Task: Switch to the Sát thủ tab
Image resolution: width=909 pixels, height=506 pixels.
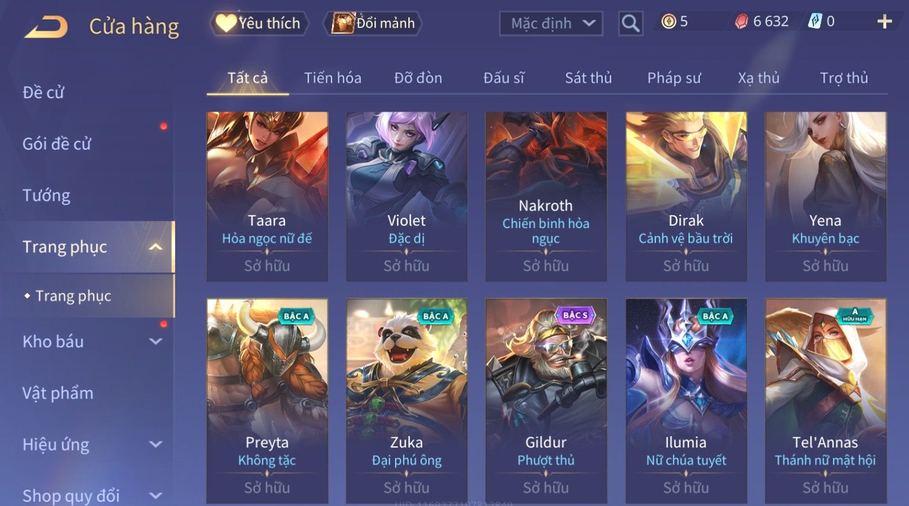Action: 588,78
